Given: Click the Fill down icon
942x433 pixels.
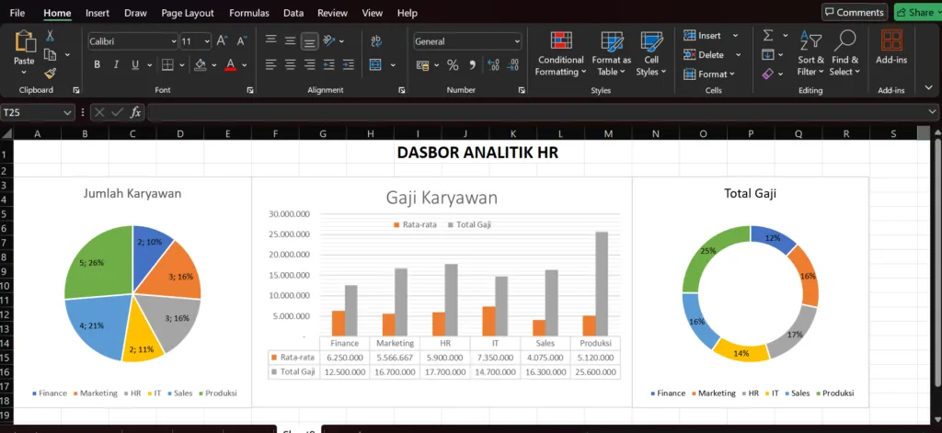Looking at the screenshot, I should tap(768, 54).
